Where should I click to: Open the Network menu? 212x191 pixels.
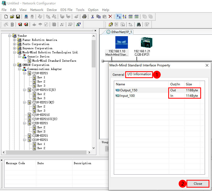pos(36,10)
